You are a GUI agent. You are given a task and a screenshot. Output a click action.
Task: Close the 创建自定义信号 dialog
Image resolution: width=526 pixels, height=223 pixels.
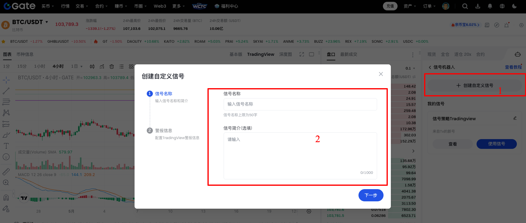tap(381, 74)
